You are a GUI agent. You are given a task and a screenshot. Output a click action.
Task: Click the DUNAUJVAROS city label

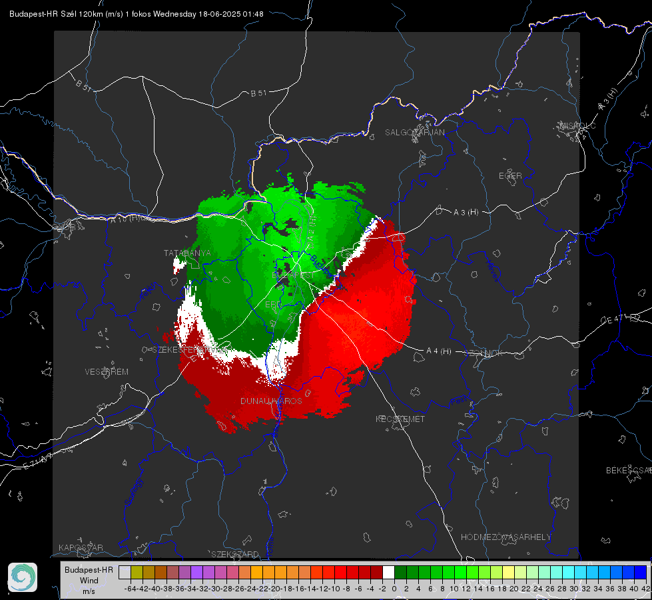271,401
